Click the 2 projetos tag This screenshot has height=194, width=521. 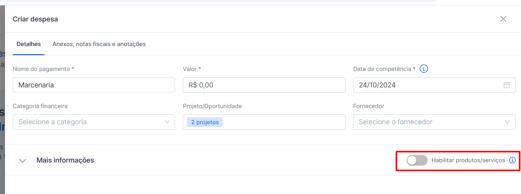205,122
